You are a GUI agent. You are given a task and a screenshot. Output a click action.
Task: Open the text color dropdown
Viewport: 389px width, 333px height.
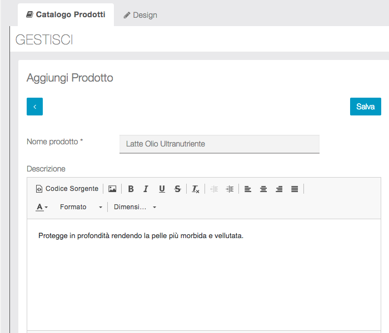42,207
